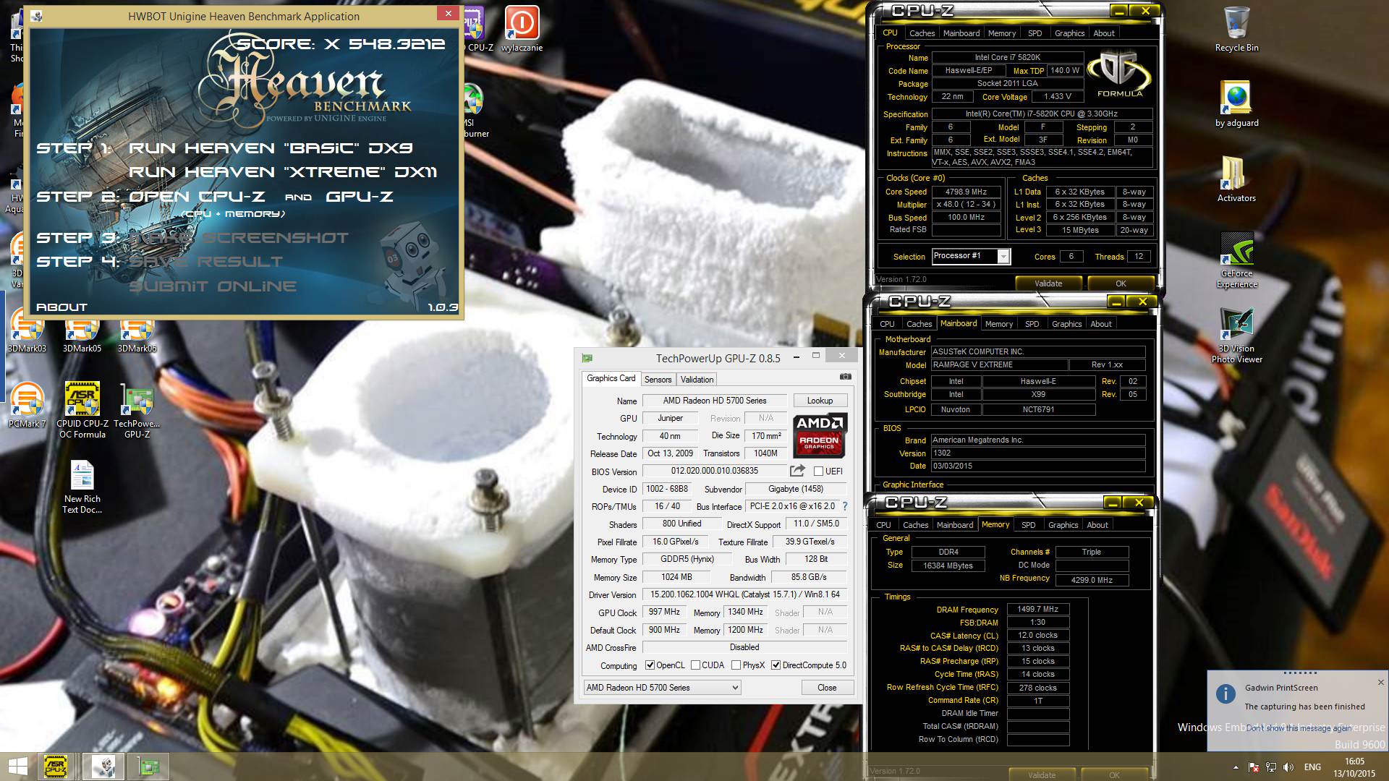Click 'Don't show this message again'
Screen dimensions: 1389x781
[1299, 728]
